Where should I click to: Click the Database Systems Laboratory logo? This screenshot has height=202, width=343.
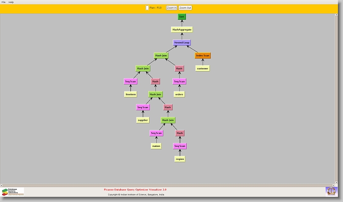point(13,192)
